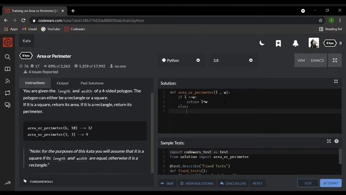Open the Chrome three-dot menu
The width and height of the screenshot is (346, 195).
[340, 21]
